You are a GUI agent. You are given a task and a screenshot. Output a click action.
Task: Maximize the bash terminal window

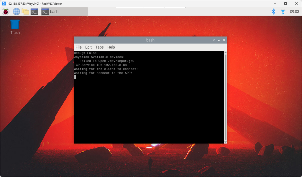219,40
